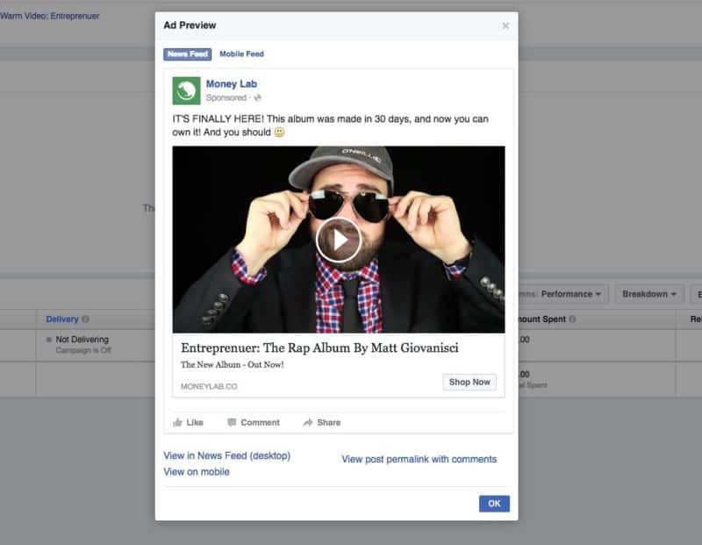The width and height of the screenshot is (702, 545).
Task: Click the Amount Spent info icon
Action: (572, 319)
